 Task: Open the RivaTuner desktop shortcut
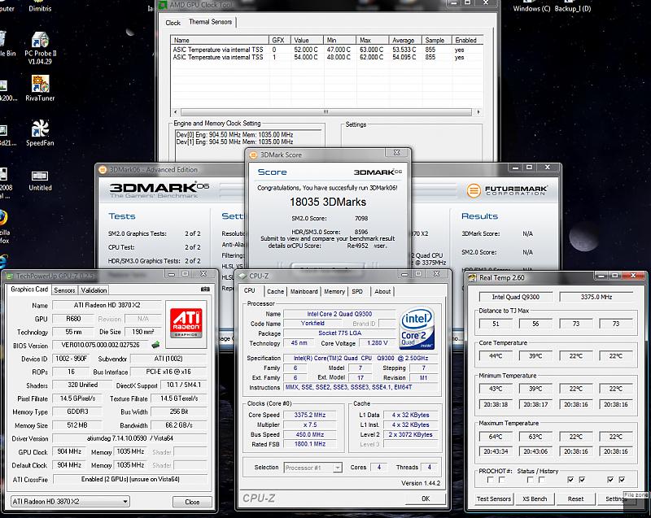(40, 89)
